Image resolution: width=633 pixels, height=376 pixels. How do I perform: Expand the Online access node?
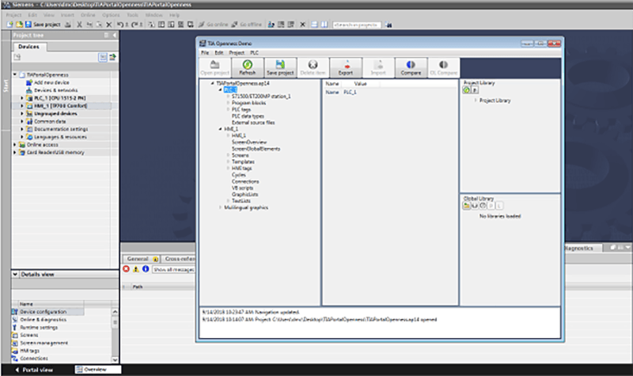click(x=15, y=145)
